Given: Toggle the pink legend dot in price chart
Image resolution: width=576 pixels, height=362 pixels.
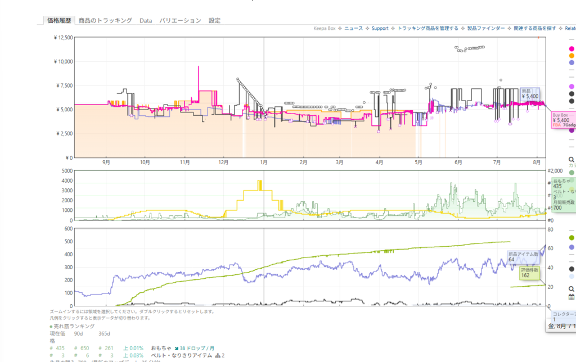Looking at the screenshot, I should (x=571, y=49).
